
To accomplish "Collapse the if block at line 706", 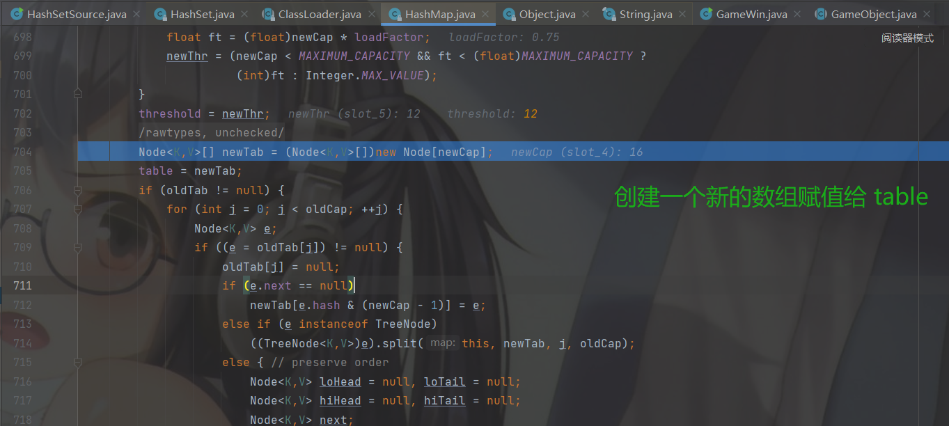I will point(77,190).
